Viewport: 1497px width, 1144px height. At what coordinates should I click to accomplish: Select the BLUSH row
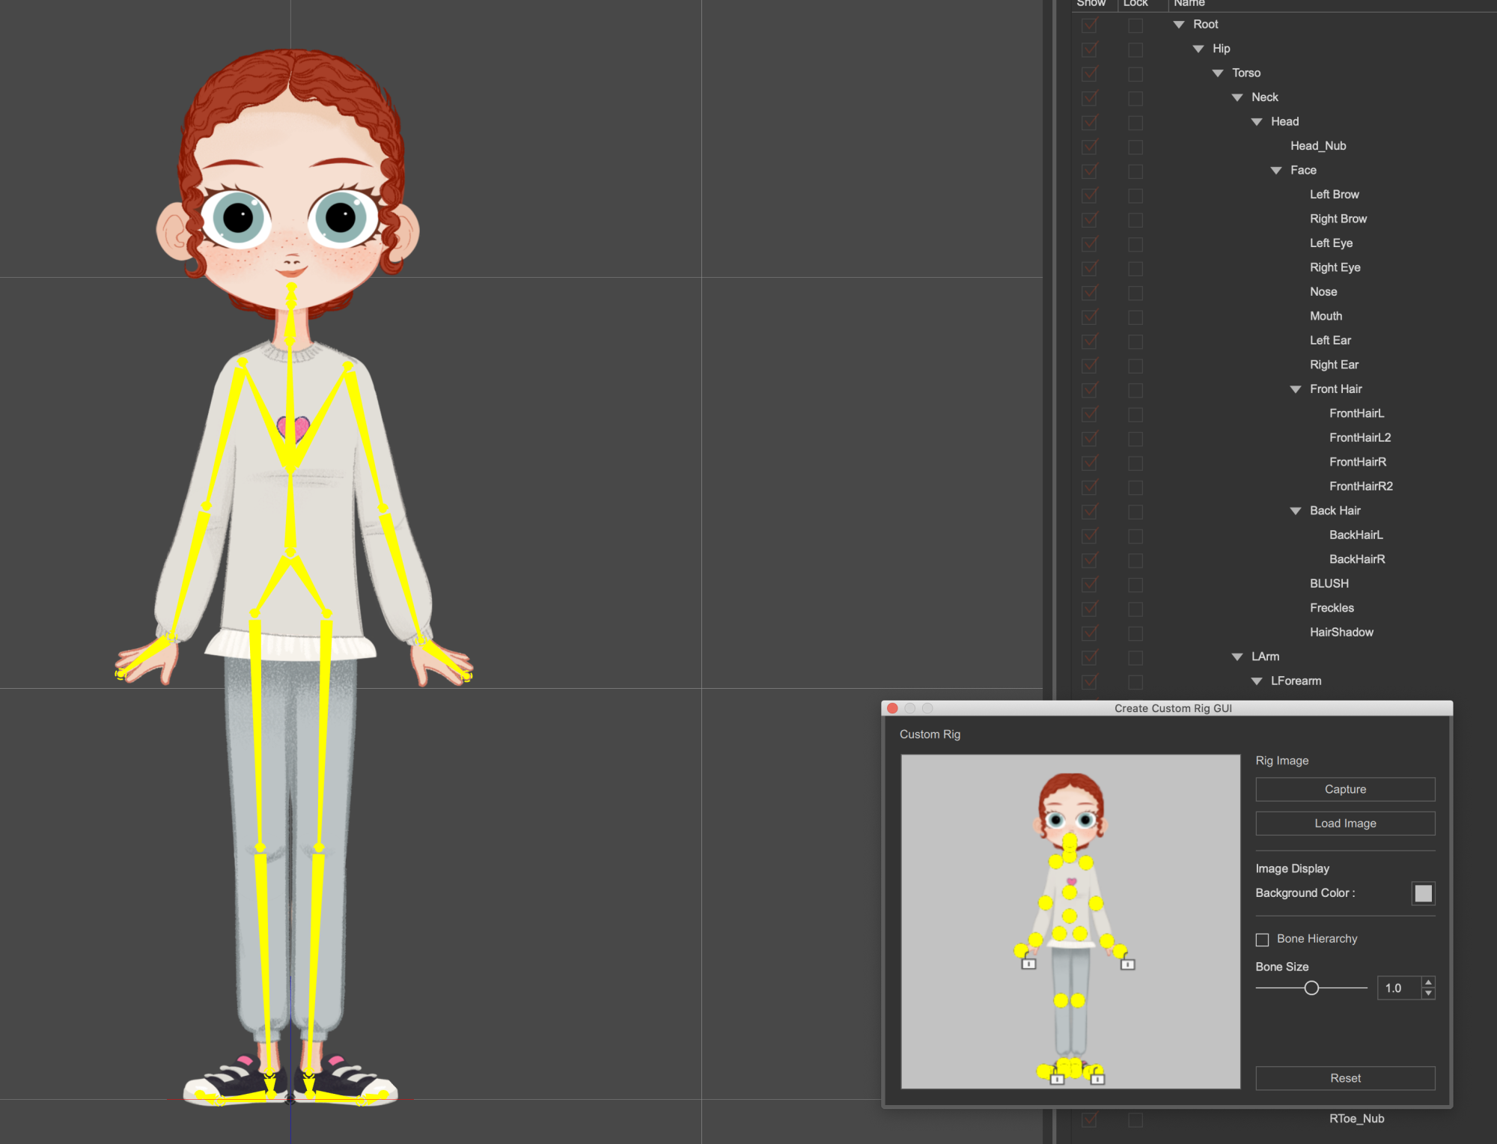coord(1329,584)
